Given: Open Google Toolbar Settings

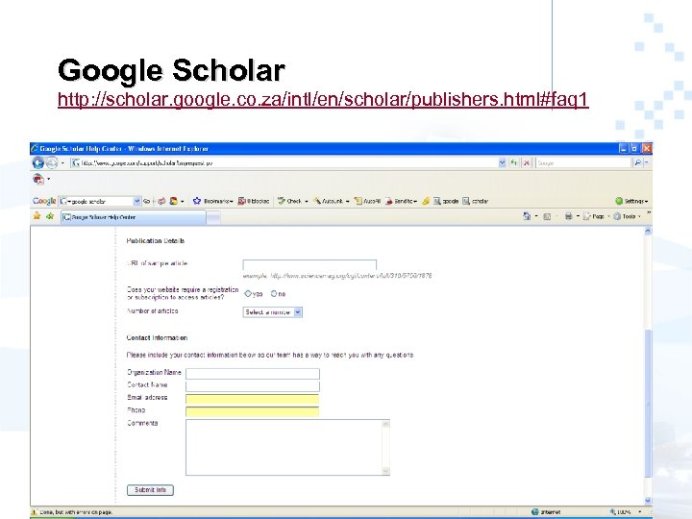Looking at the screenshot, I should pos(631,201).
